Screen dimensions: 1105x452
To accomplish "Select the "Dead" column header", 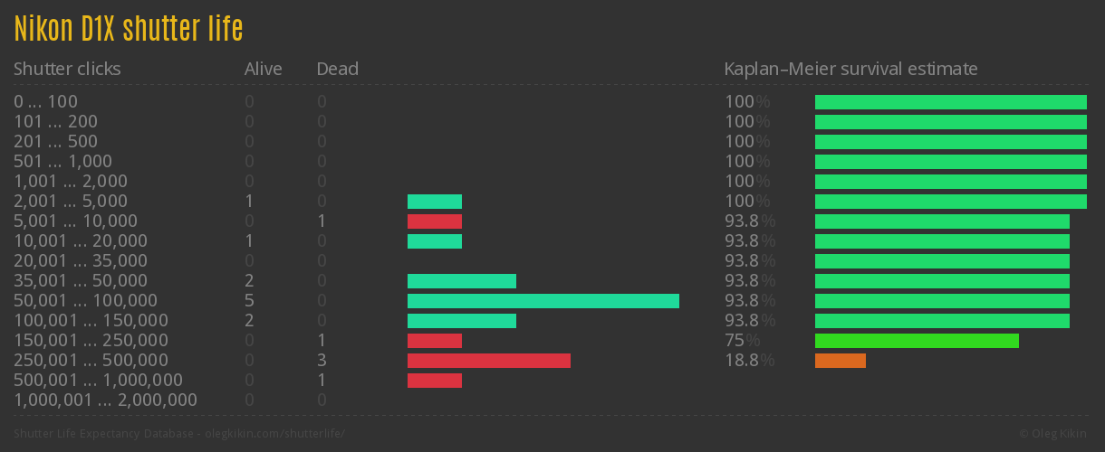I will pyautogui.click(x=337, y=69).
